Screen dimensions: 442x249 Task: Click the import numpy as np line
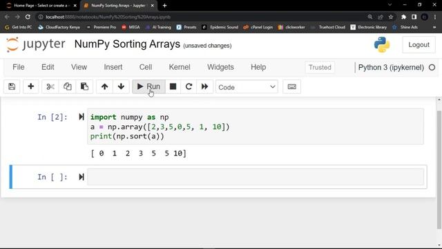[129, 117]
